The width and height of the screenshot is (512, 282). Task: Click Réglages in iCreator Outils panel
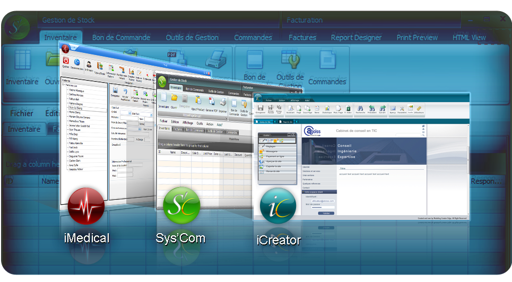277,146
